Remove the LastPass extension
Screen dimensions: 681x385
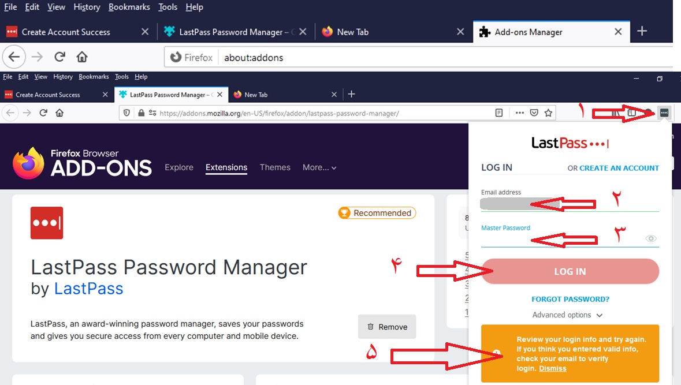tap(387, 326)
